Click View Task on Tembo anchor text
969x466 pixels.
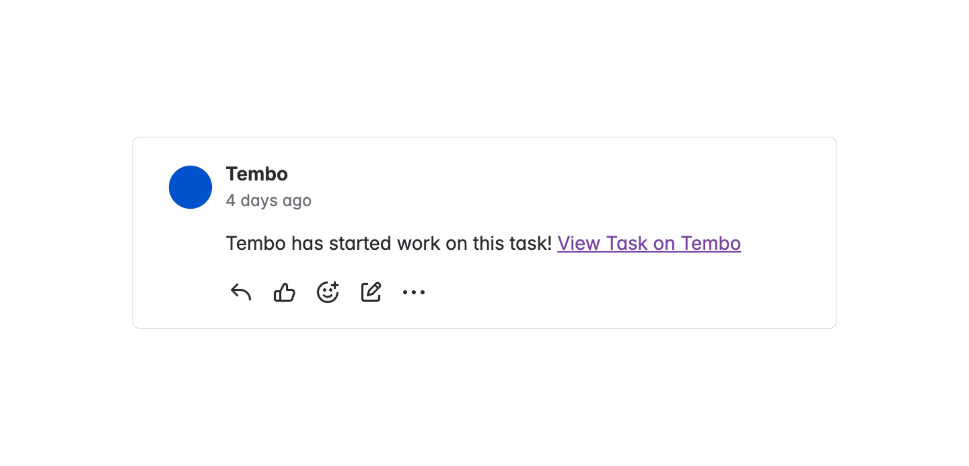tap(649, 243)
